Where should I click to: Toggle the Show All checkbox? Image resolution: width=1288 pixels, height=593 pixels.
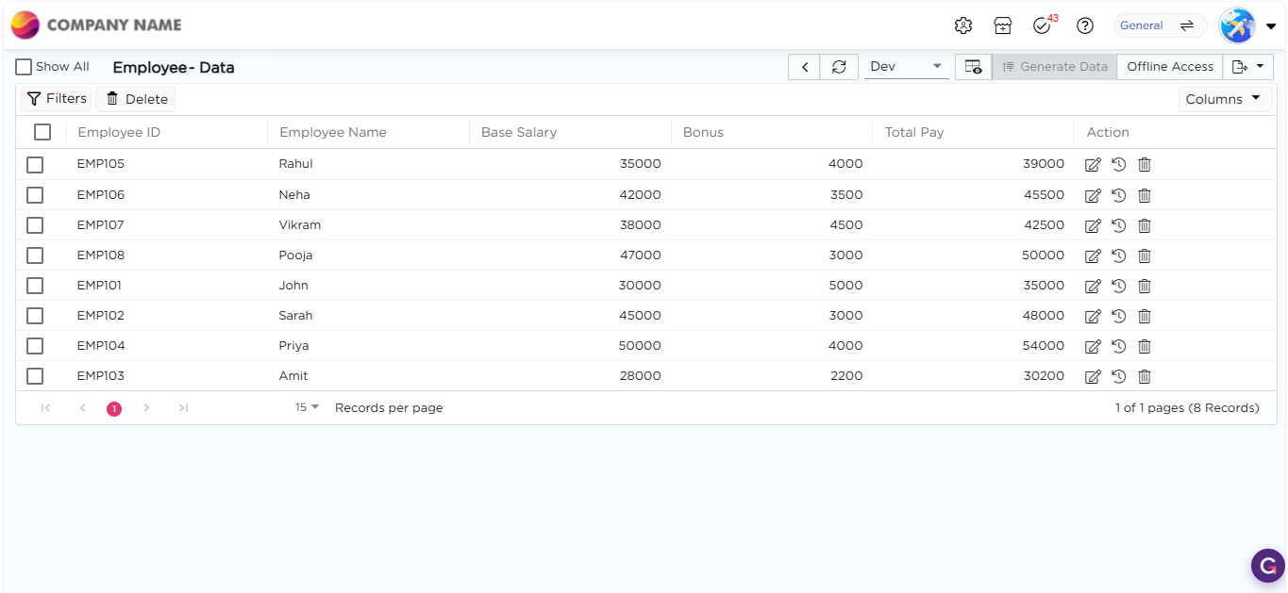tap(25, 67)
